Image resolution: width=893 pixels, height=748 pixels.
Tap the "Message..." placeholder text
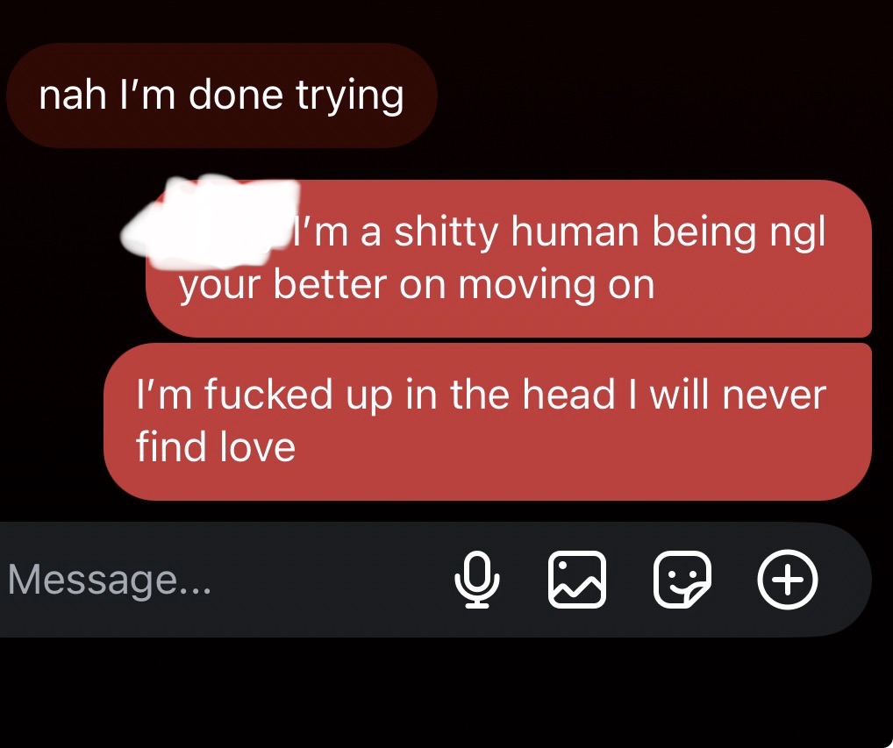click(x=110, y=580)
